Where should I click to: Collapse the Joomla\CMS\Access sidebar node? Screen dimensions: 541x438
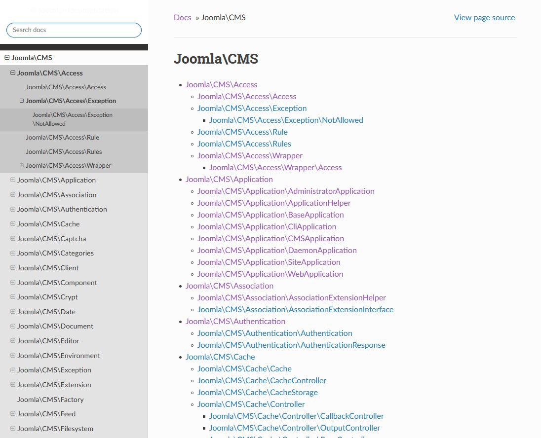pyautogui.click(x=13, y=73)
